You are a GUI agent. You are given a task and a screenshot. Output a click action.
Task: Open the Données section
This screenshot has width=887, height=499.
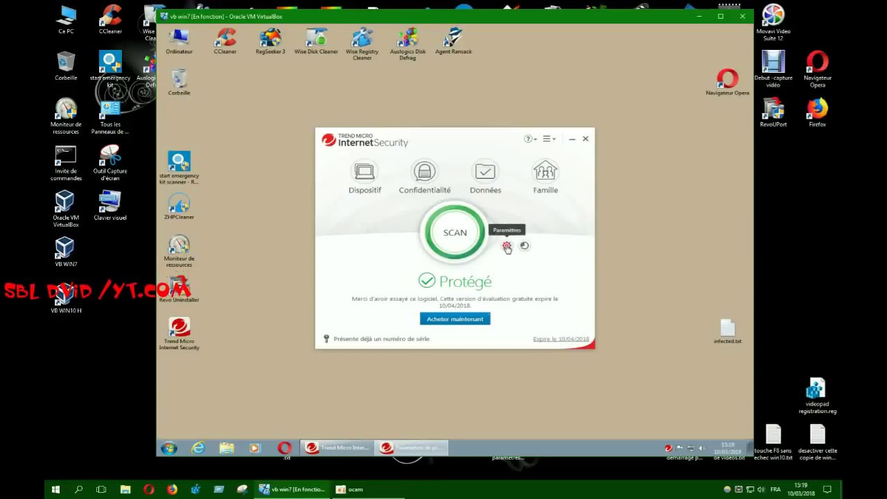click(x=485, y=177)
